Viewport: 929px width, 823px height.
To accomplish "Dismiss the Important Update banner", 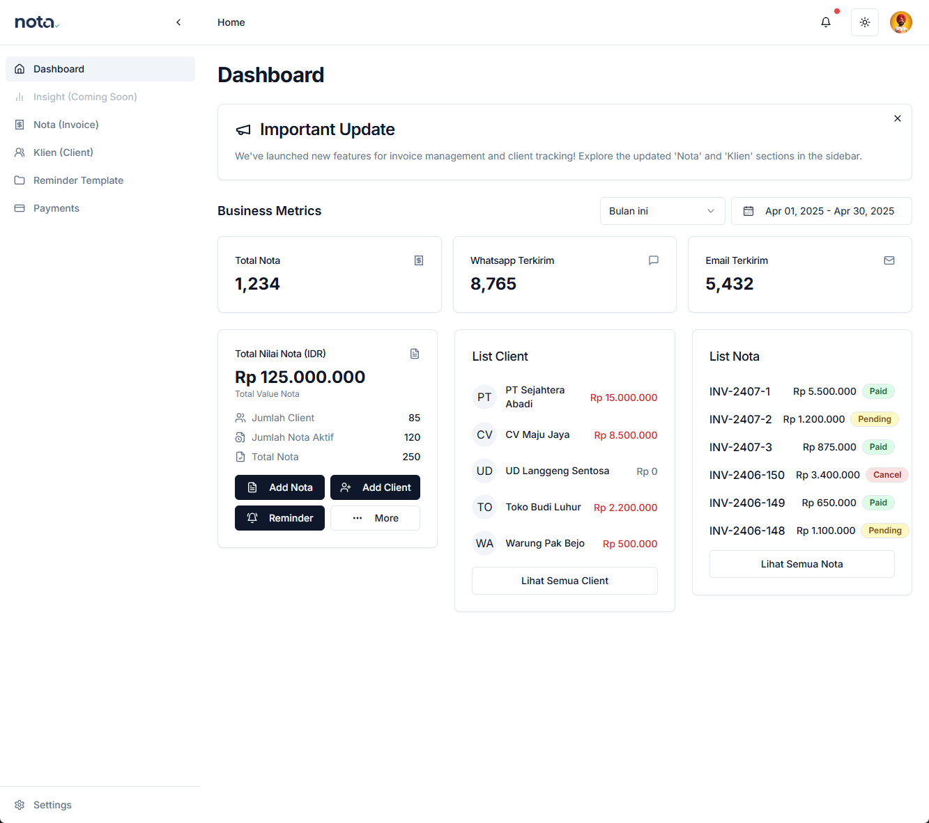I will [898, 118].
